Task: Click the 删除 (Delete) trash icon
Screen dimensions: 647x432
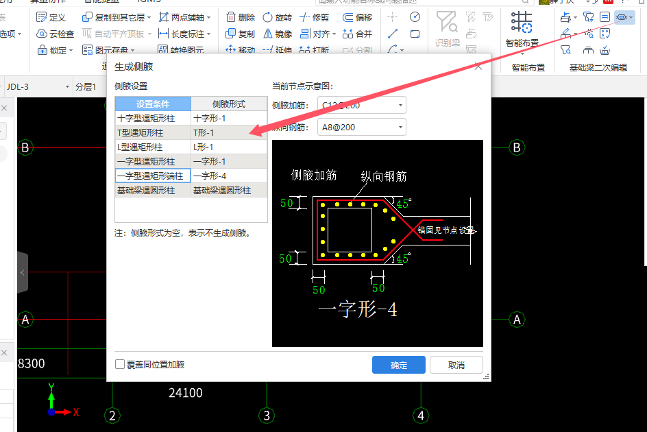Action: (231, 17)
